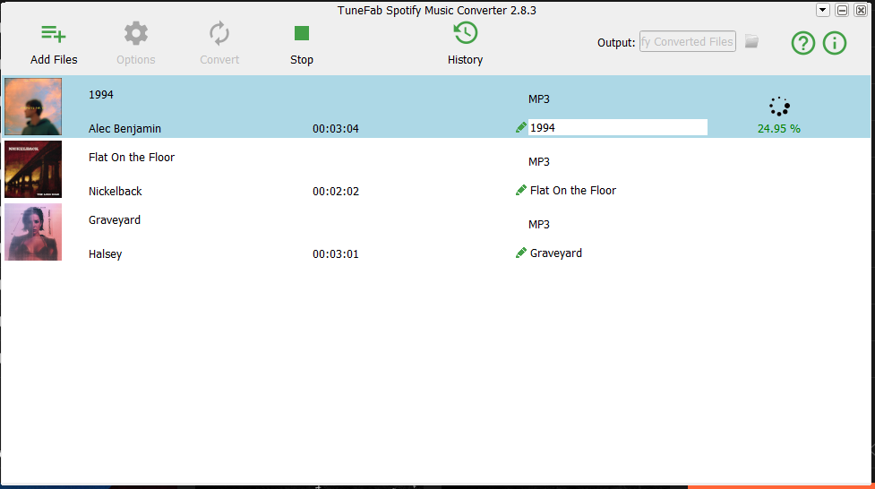This screenshot has height=489, width=875.
Task: Open the Help question mark icon
Action: click(x=803, y=42)
